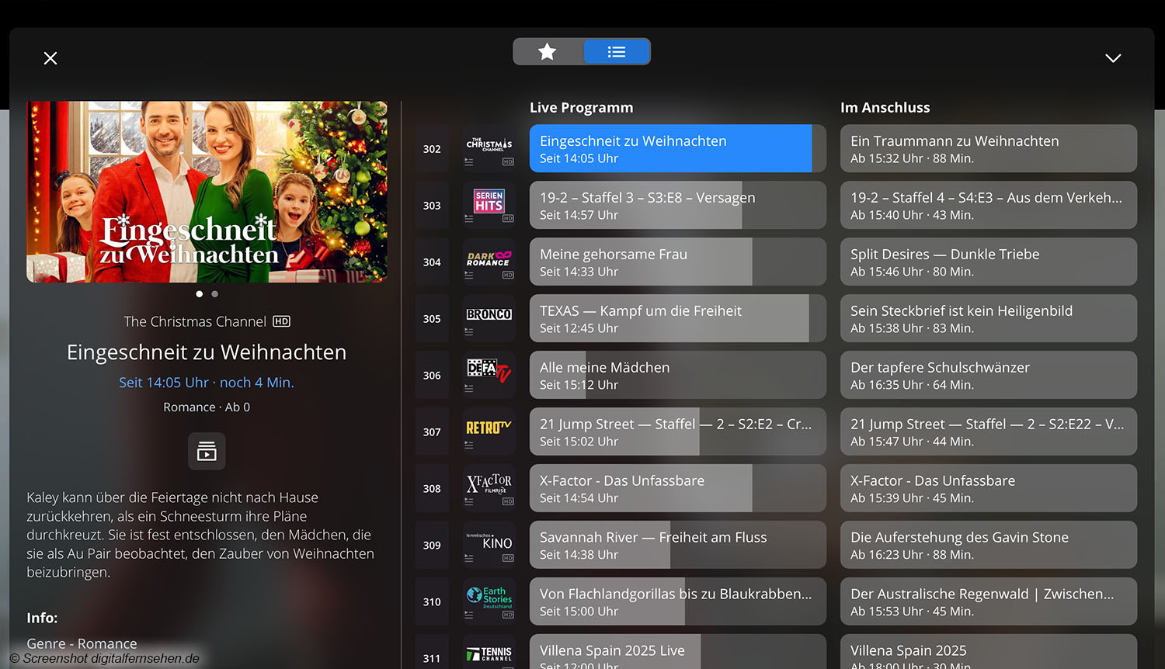
Task: Collapse guide with top-right chevron
Action: (x=1113, y=58)
